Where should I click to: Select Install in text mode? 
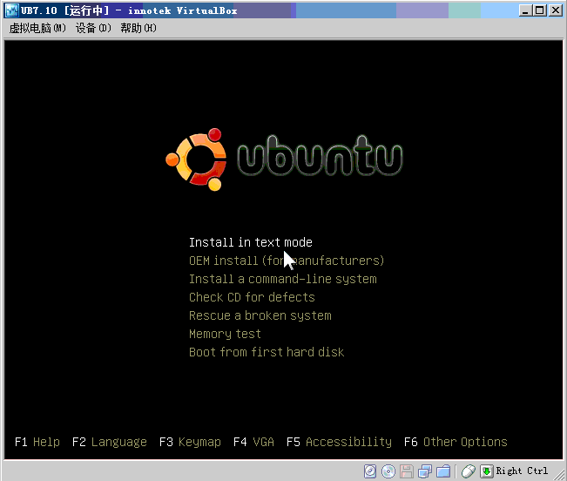tap(251, 242)
